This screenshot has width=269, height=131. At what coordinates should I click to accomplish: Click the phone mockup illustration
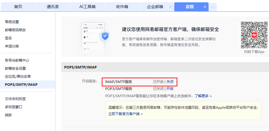(93, 39)
